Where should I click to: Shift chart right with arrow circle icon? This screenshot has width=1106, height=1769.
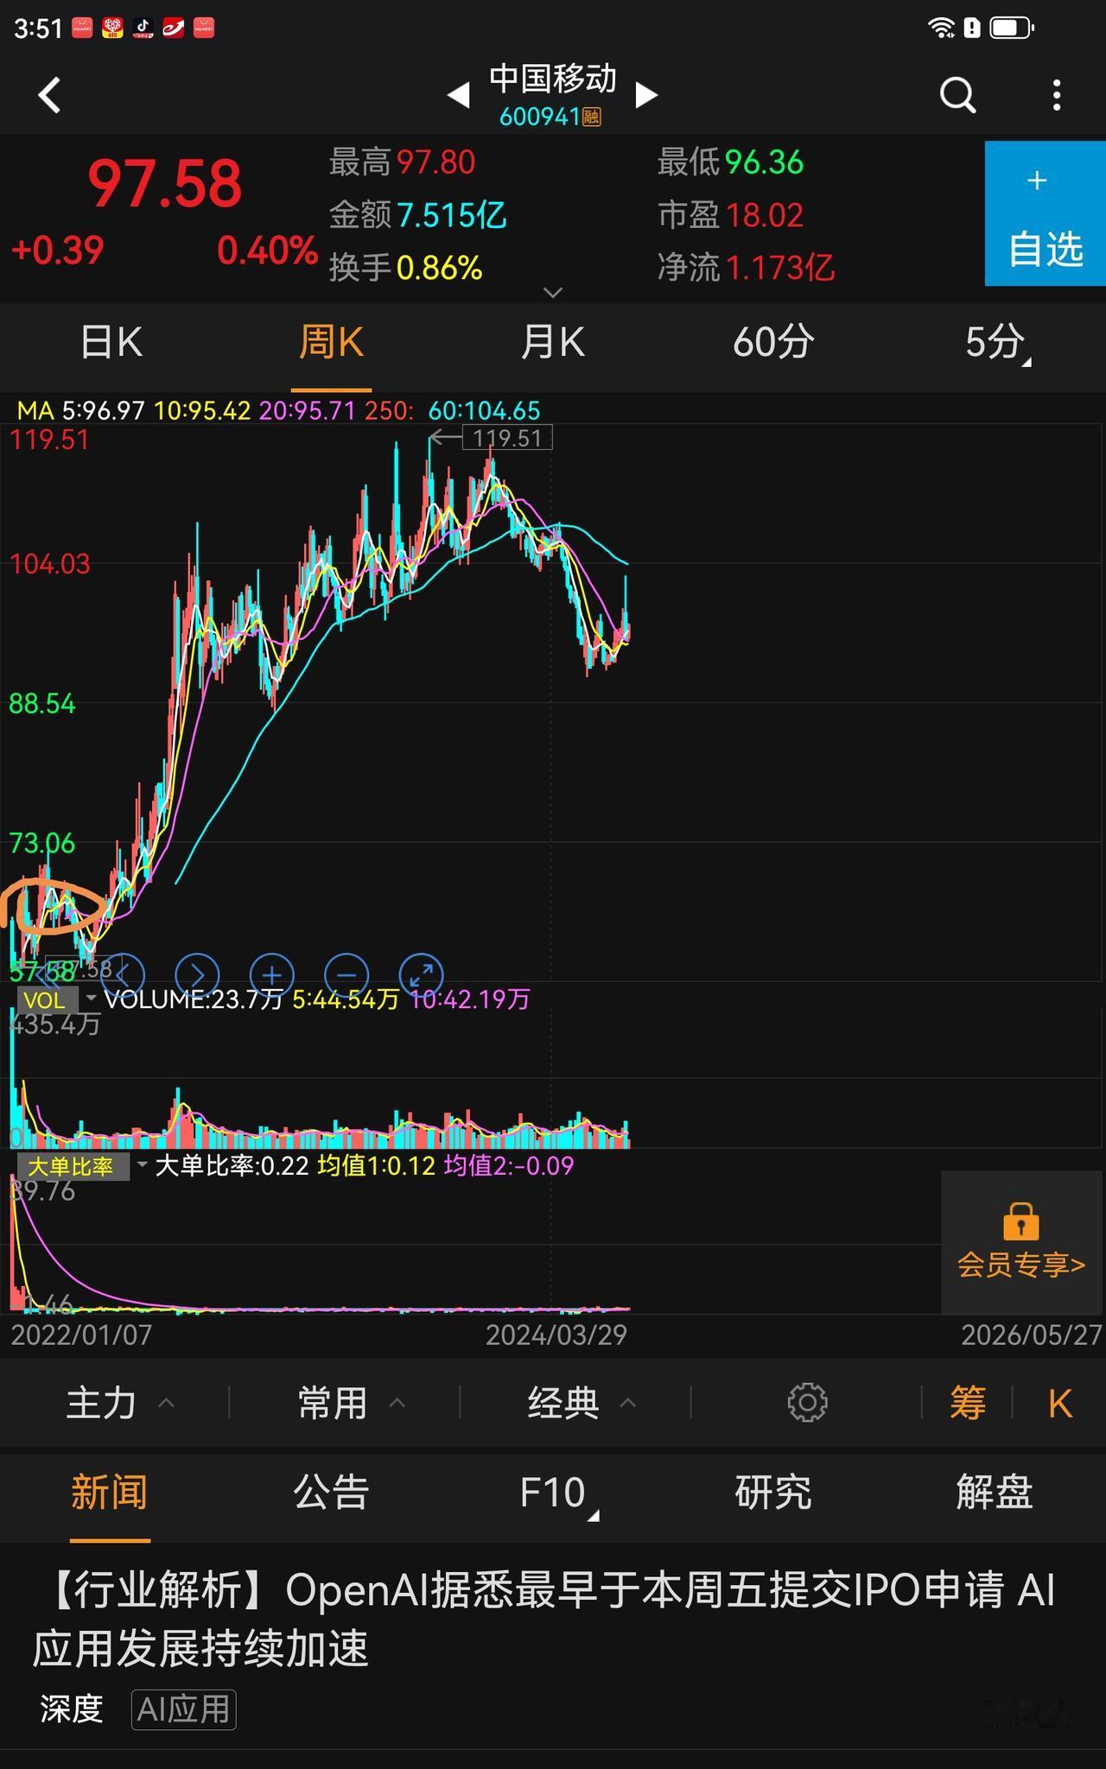[197, 975]
